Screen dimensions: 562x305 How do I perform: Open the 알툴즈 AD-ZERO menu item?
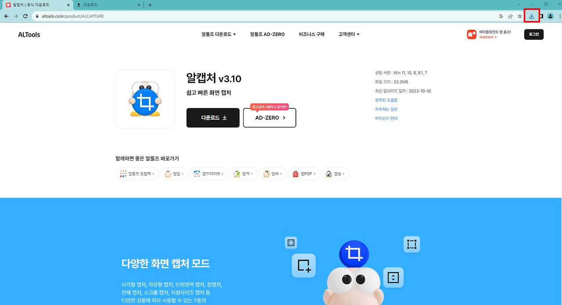[267, 34]
